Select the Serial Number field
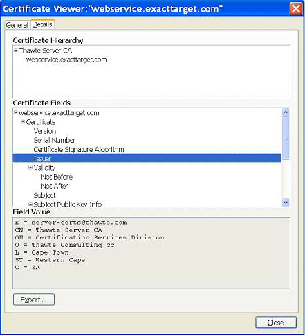305x335 pixels. point(55,140)
